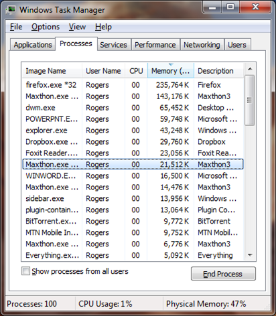Switch to the Services tab
Image resolution: width=276 pixels, height=316 pixels.
[x=113, y=45]
